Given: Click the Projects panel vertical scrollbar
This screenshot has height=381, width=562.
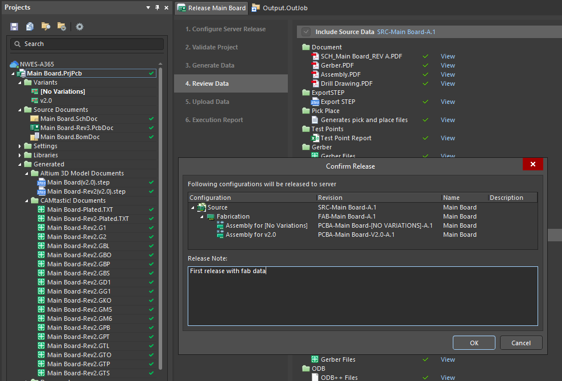Looking at the screenshot, I should coord(160,218).
